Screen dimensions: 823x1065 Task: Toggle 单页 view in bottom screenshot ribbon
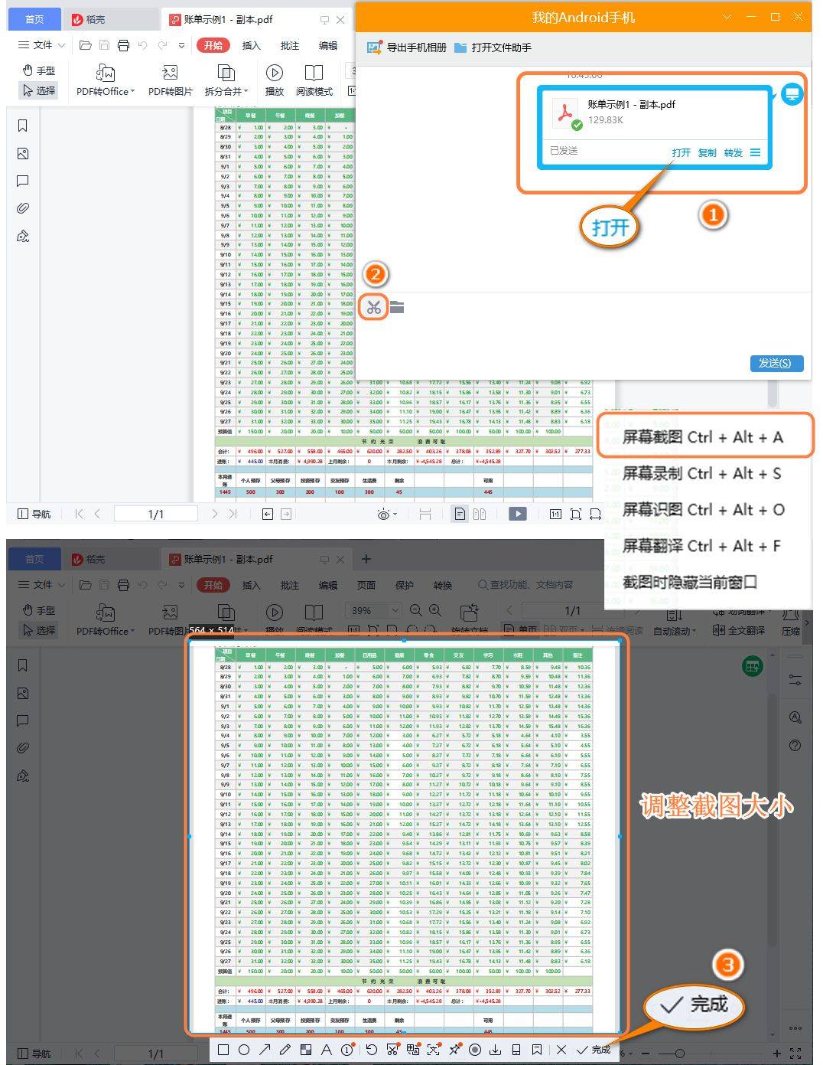(520, 630)
